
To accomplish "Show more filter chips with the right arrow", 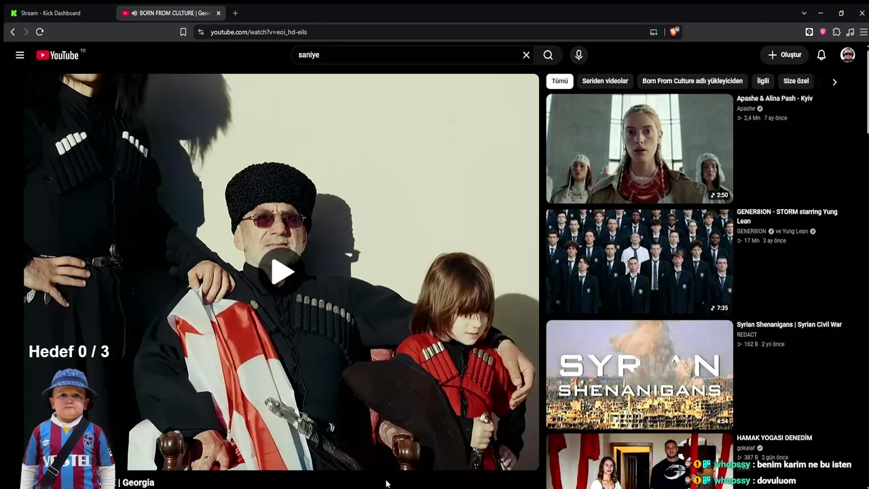I will pyautogui.click(x=834, y=81).
